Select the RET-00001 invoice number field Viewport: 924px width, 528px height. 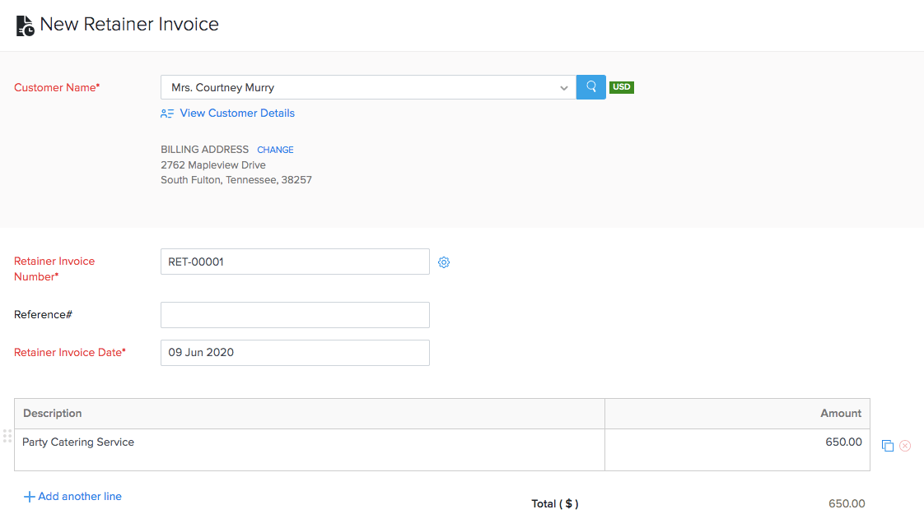point(295,262)
